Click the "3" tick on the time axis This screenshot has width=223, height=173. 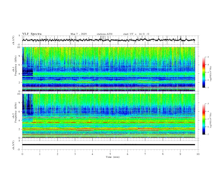(75, 154)
